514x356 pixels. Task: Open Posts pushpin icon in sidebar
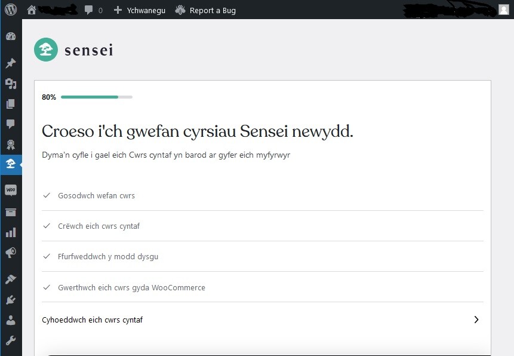(x=11, y=63)
